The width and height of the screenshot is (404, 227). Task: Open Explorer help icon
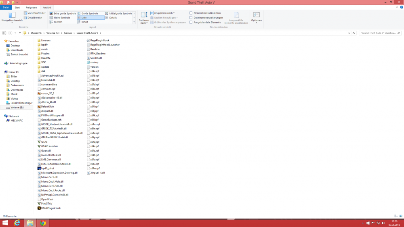coord(402,7)
